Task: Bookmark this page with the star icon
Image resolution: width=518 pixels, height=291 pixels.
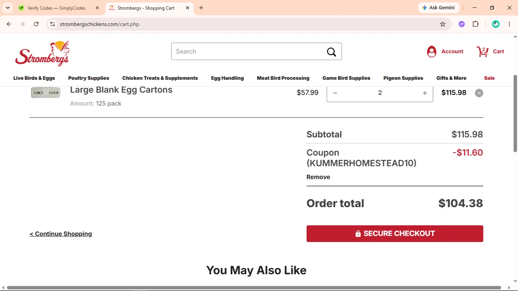Action: point(443,24)
